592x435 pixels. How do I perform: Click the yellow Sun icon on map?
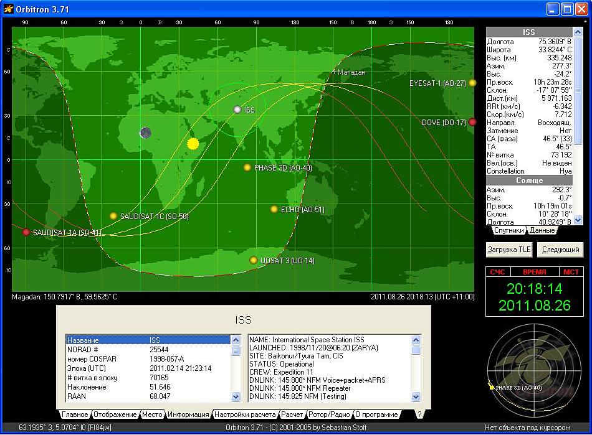[193, 144]
